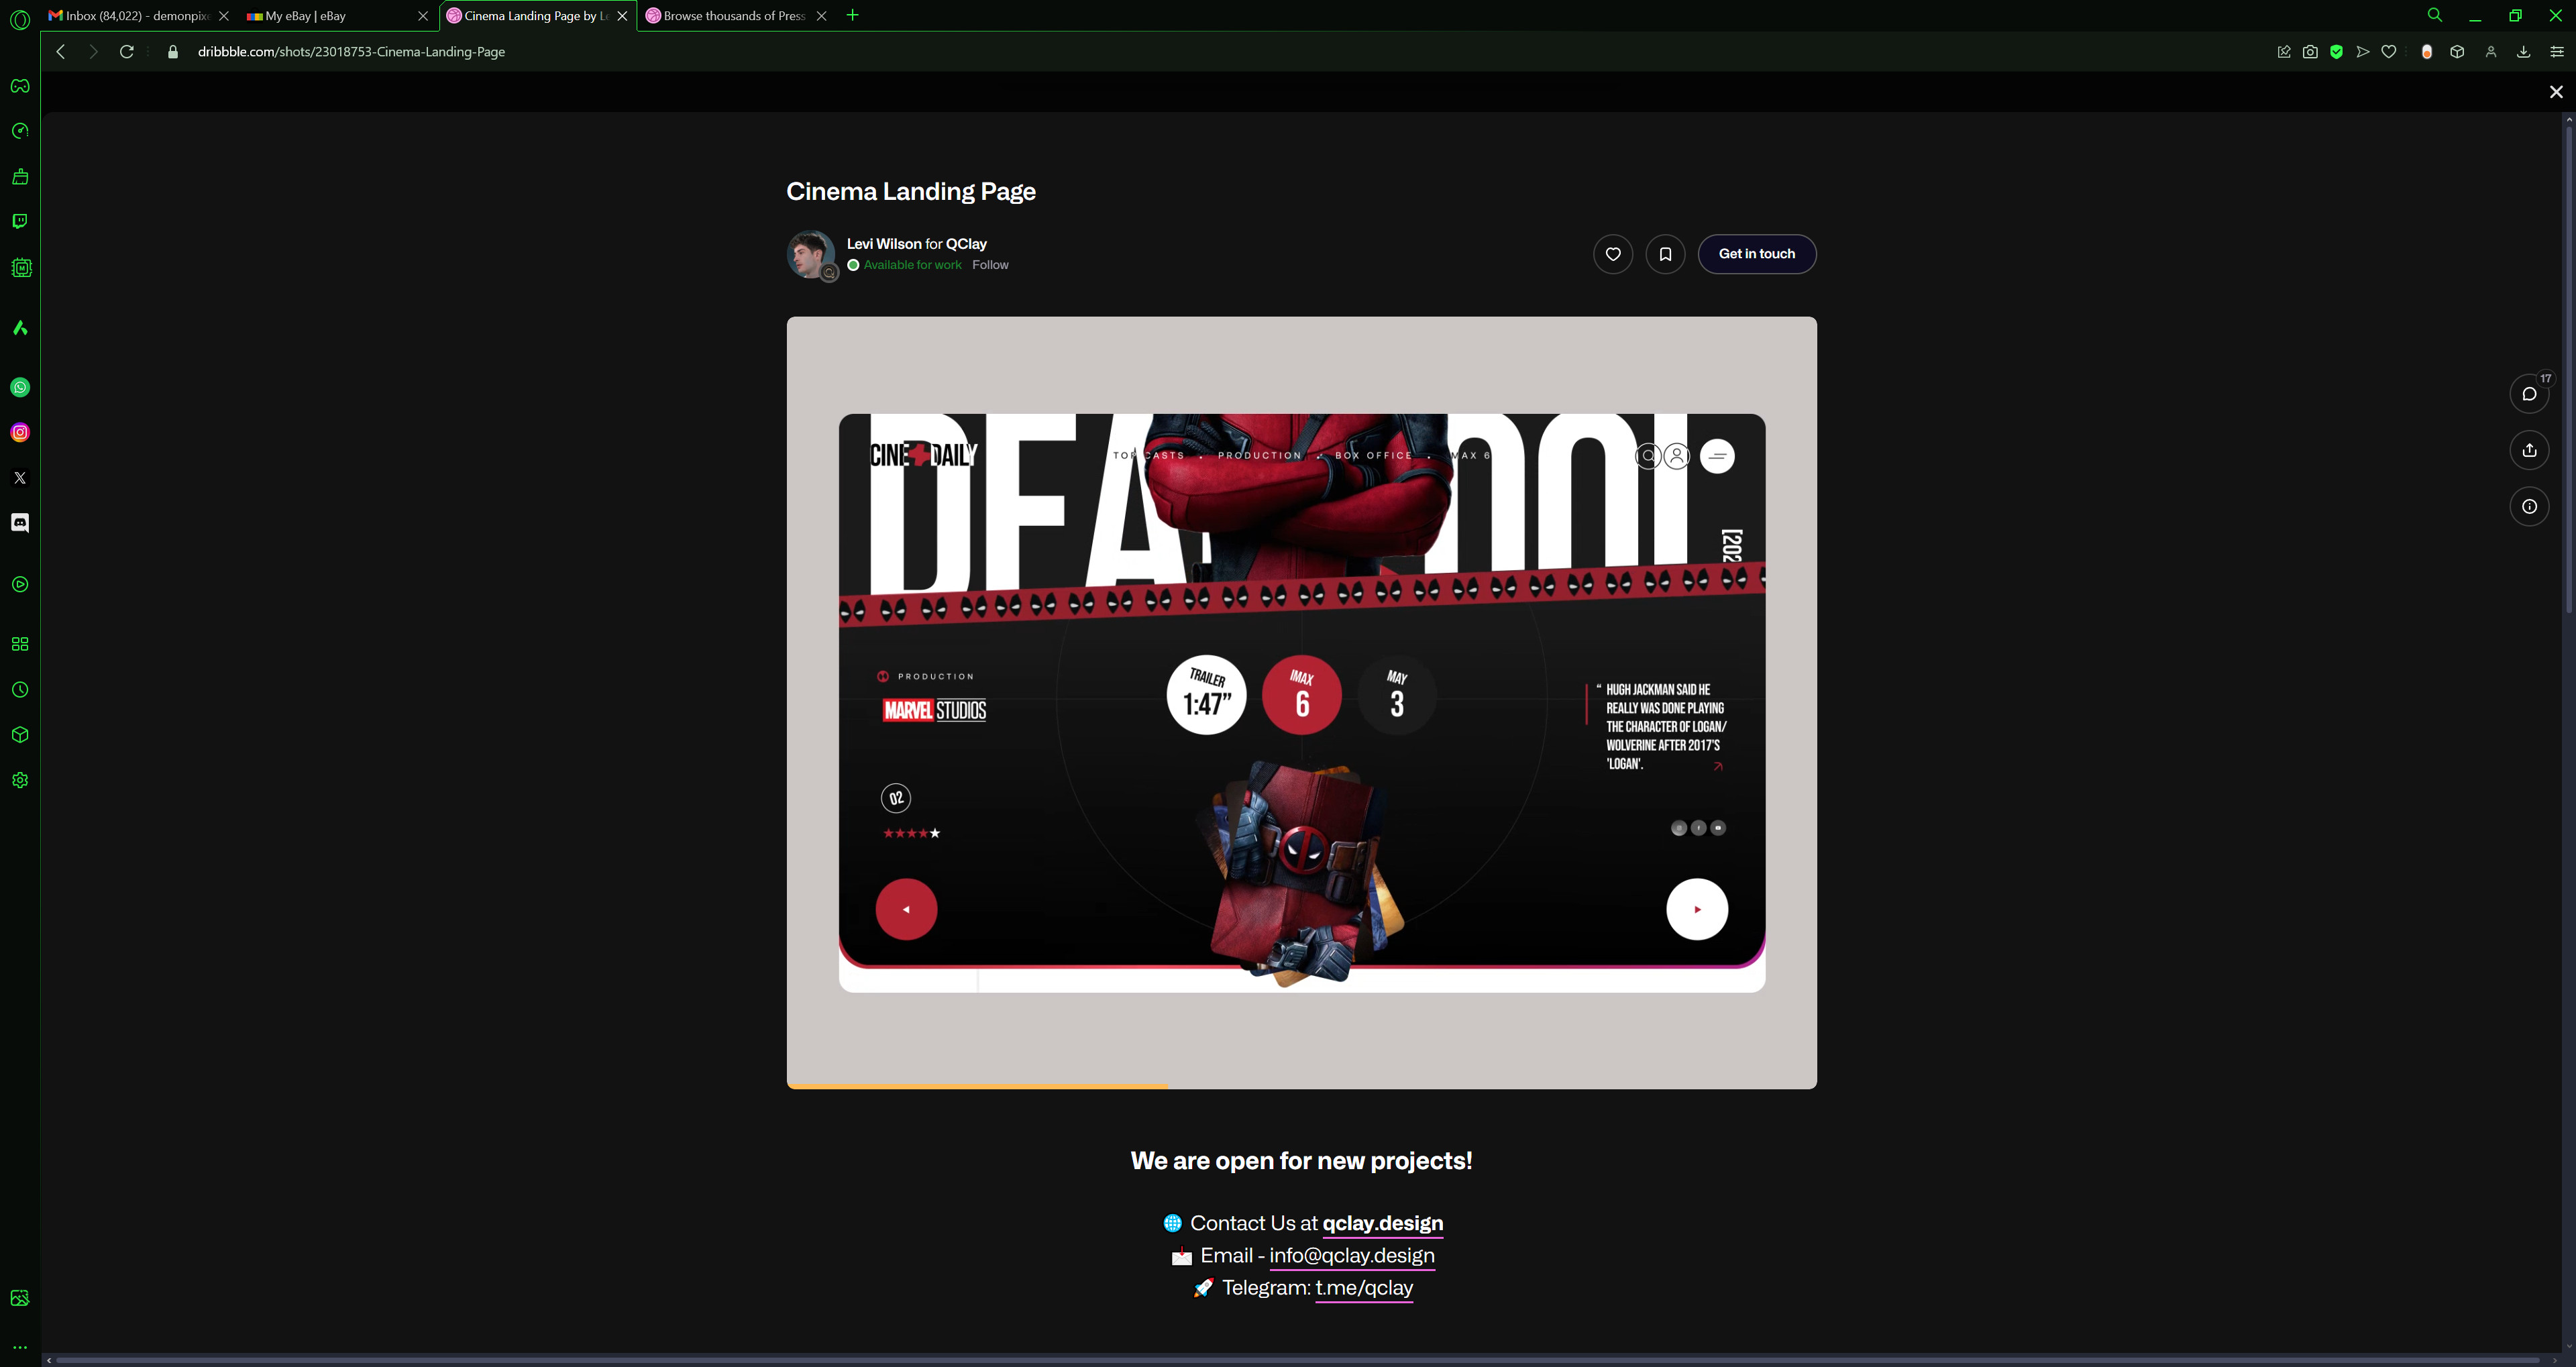
Task: Click the dribbble.com address bar URL
Action: point(351,52)
